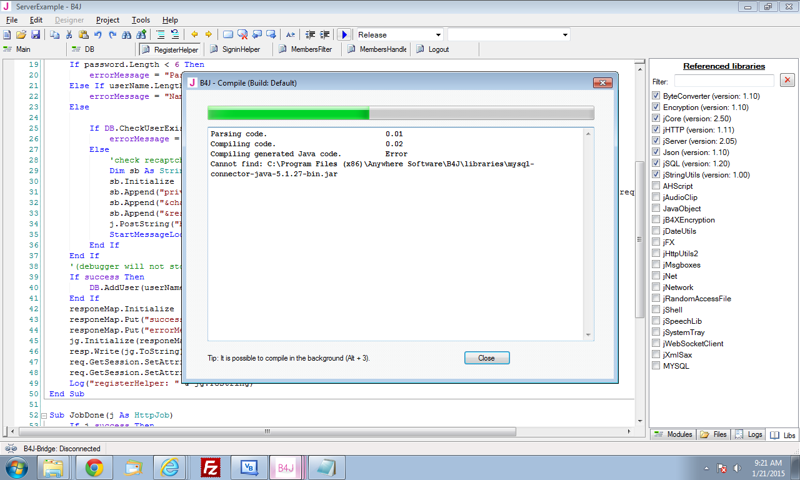Open a project using the folder icon
800x480 pixels.
coord(21,35)
